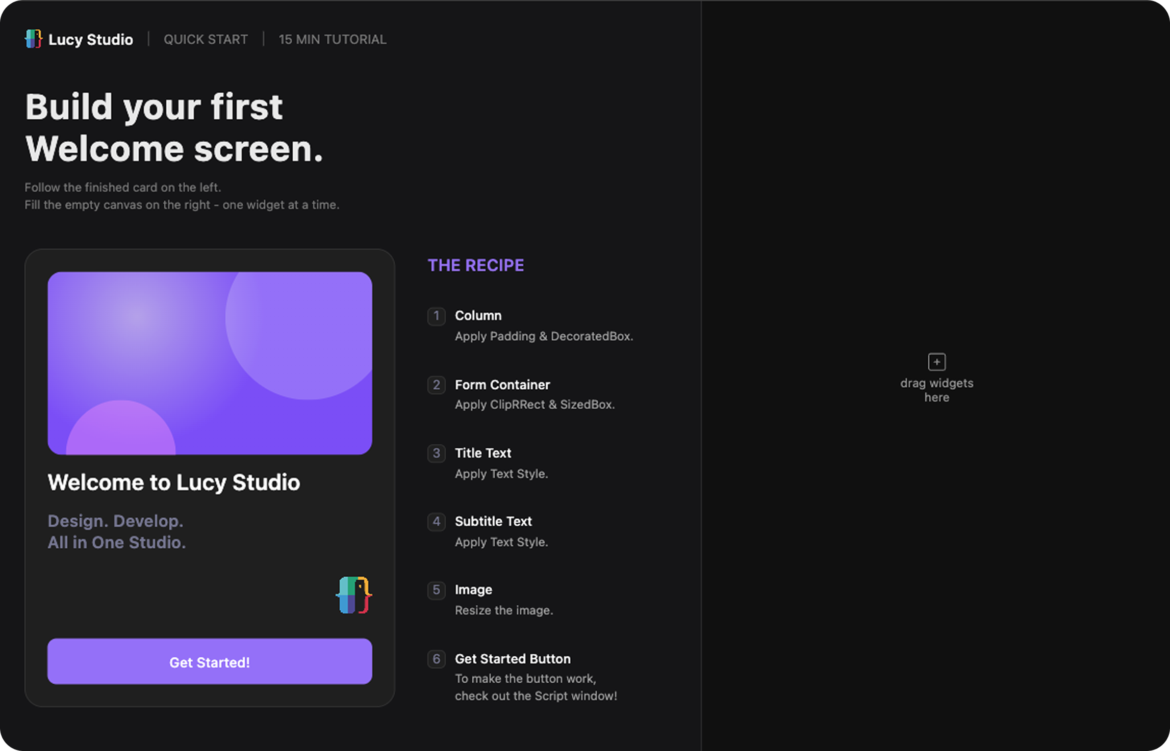Click 'Apply Padding & DecoratedBox.' description
The height and width of the screenshot is (751, 1170).
(x=544, y=336)
